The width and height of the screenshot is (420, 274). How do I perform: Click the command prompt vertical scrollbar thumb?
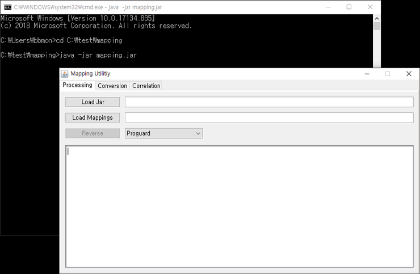pos(377,26)
